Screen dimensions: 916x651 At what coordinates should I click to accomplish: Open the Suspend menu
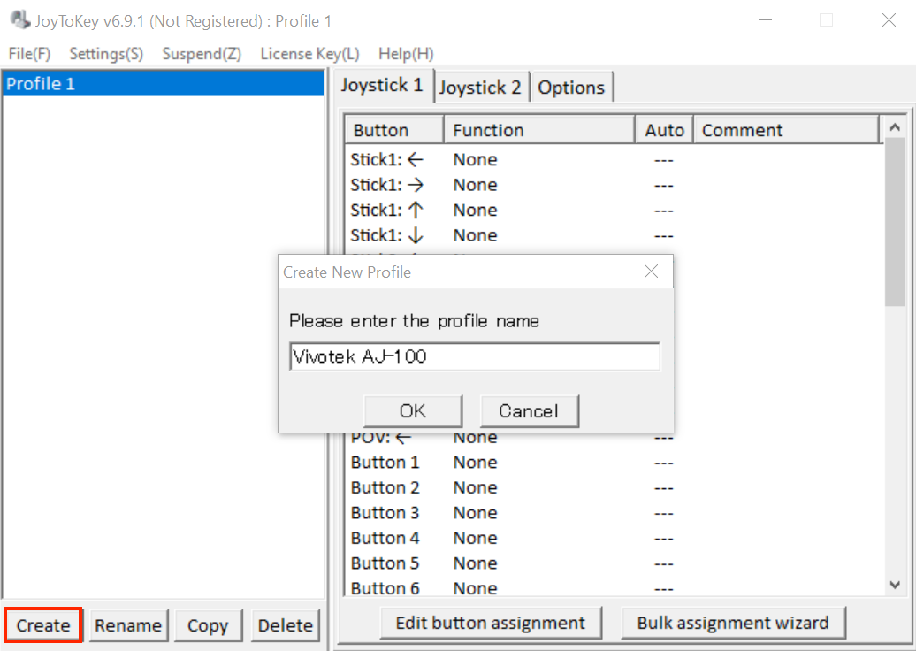202,54
